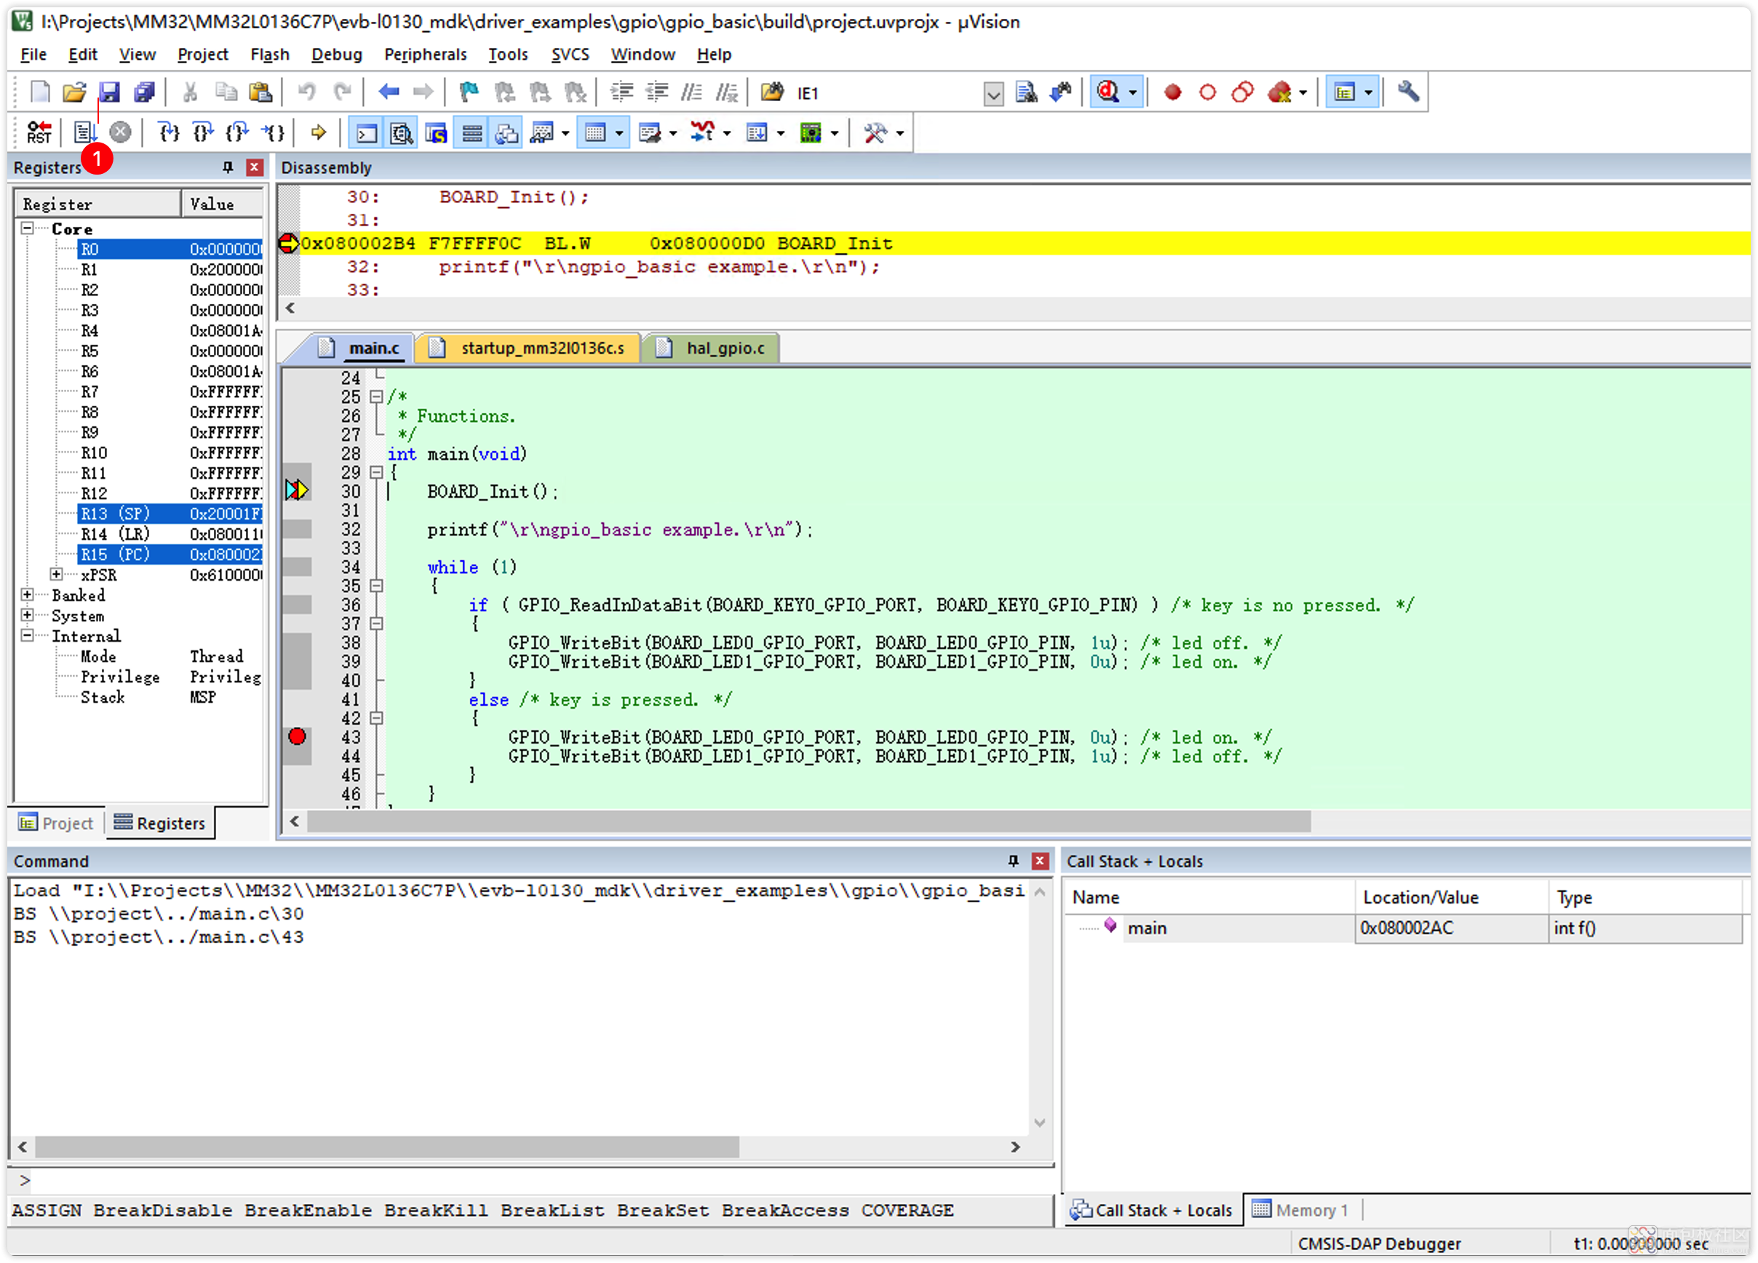1758x1263 pixels.
Task: Select the R13 (SP) register row
Action: click(170, 514)
